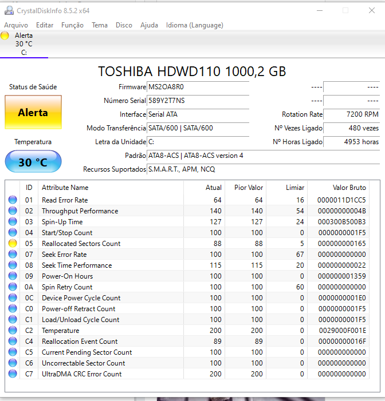Click the serial number field 589Y2T7NS
This screenshot has width=385, height=401.
point(198,101)
